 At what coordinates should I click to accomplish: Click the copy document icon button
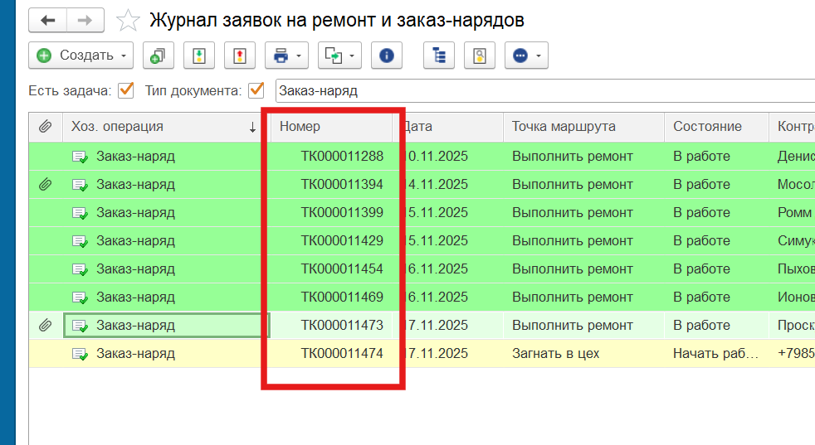157,56
